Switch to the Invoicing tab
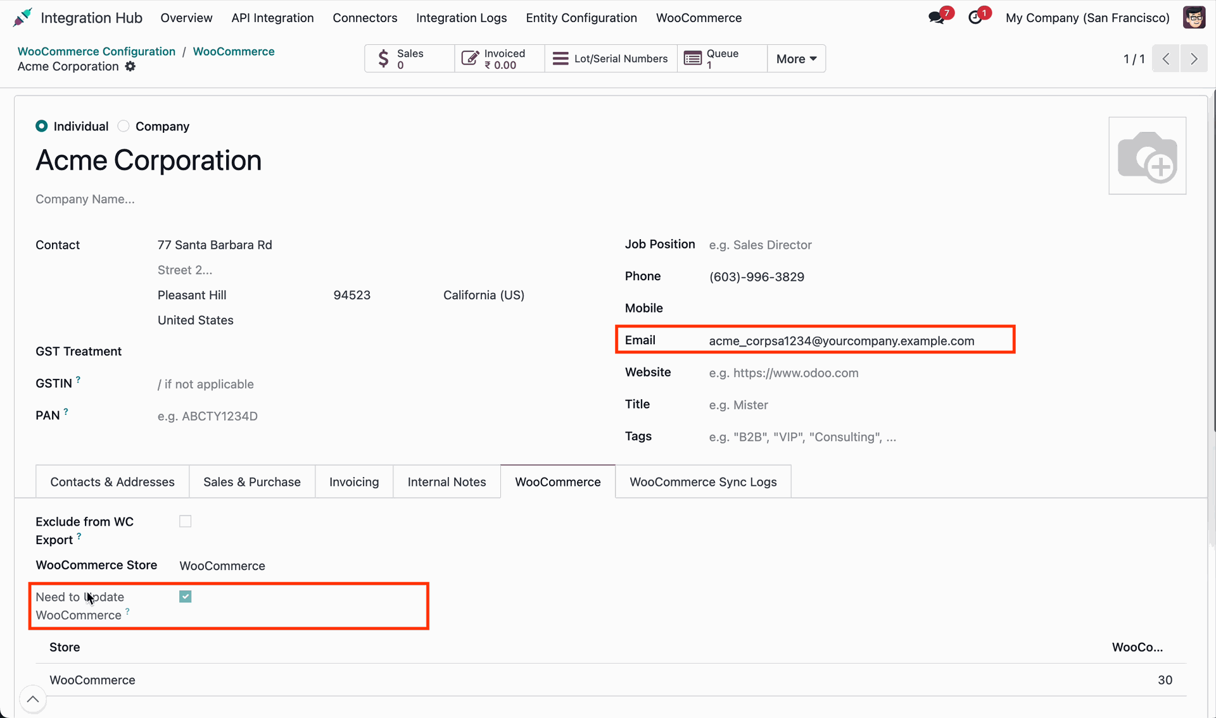The image size is (1216, 718). coord(354,482)
